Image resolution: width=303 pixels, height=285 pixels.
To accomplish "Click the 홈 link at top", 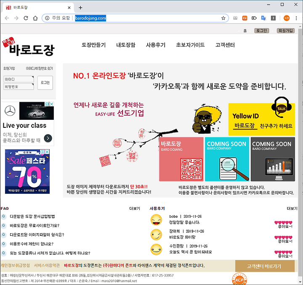I will pos(245,31).
